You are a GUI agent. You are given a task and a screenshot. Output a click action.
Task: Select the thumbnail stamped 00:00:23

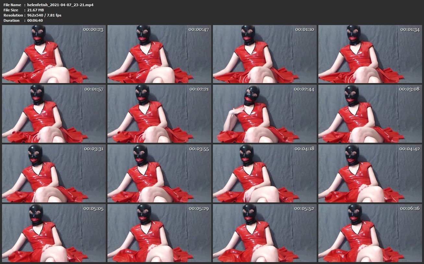[54, 54]
